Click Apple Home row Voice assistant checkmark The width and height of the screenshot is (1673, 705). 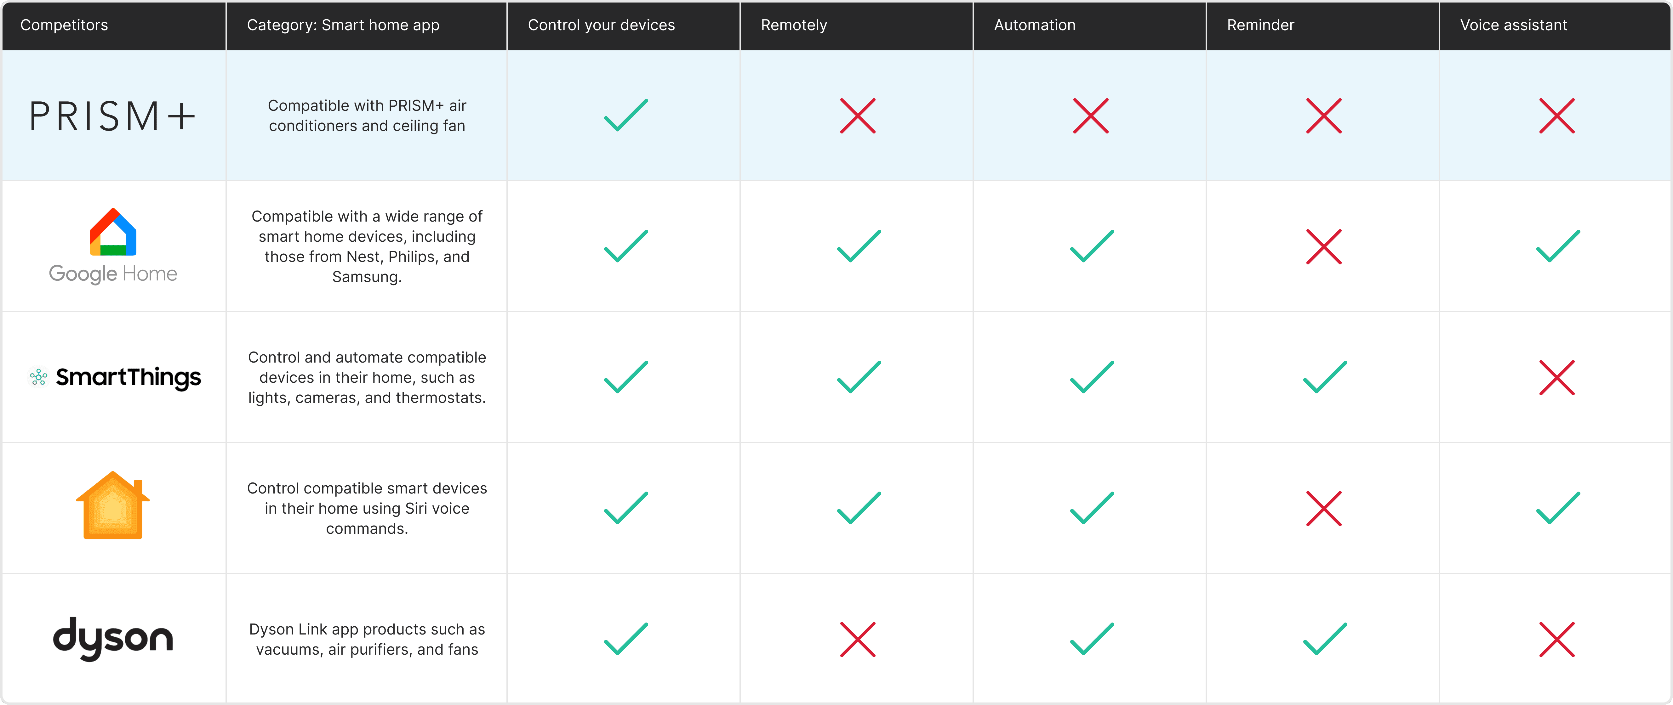pyautogui.click(x=1559, y=508)
